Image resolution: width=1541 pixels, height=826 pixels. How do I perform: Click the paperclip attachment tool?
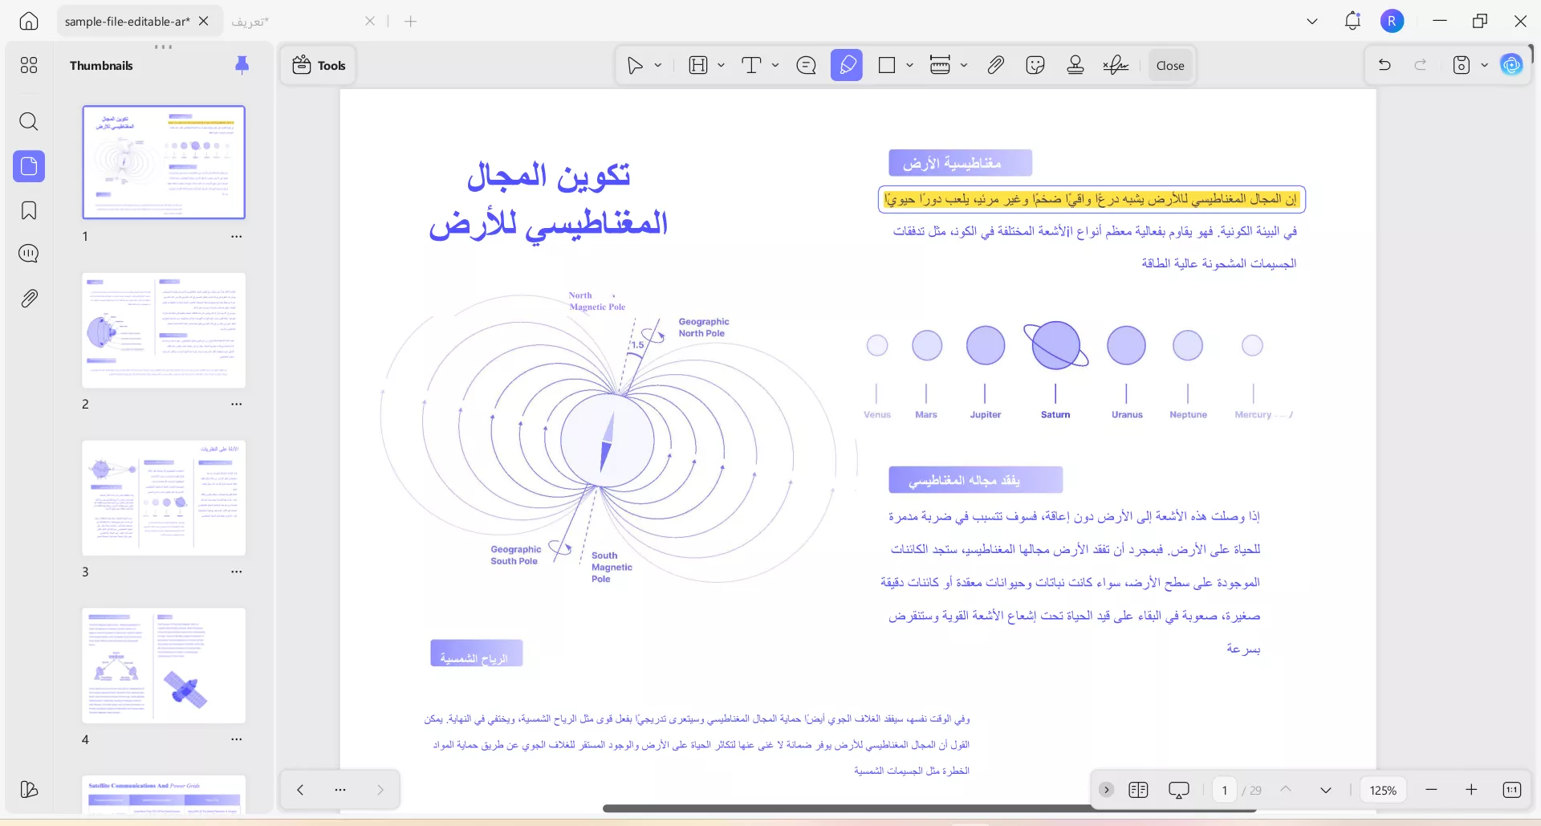click(x=995, y=65)
